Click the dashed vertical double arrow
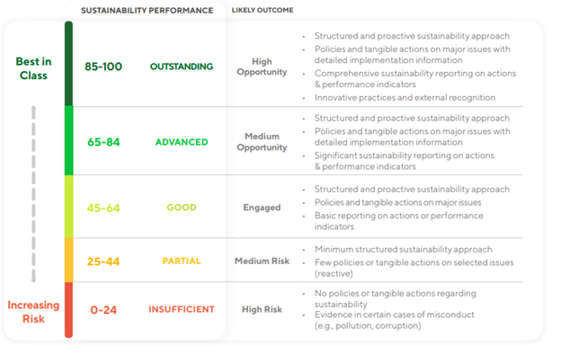561x346 pixels. (x=33, y=194)
